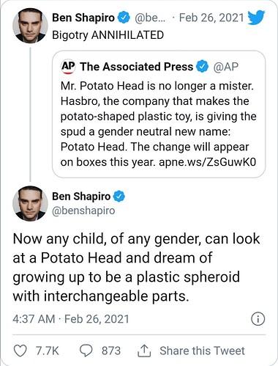Open the quoted Associated Press tweet card

pyautogui.click(x=159, y=114)
